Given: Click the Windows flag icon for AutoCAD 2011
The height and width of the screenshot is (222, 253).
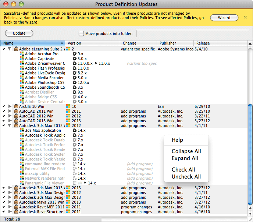Looking at the screenshot, I should [68, 111].
